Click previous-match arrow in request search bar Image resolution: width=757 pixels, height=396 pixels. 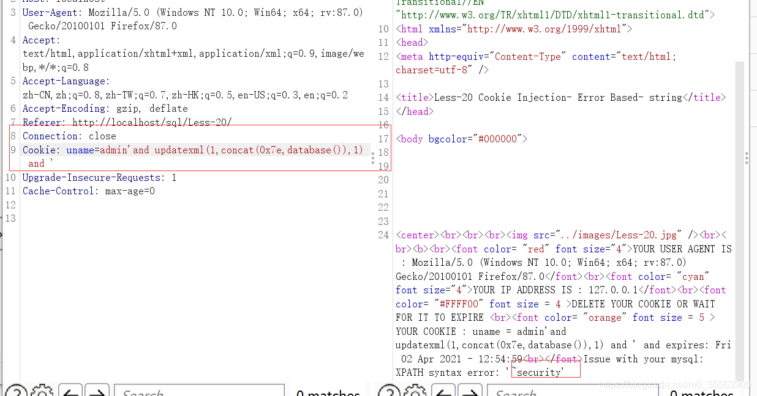pyautogui.click(x=70, y=391)
